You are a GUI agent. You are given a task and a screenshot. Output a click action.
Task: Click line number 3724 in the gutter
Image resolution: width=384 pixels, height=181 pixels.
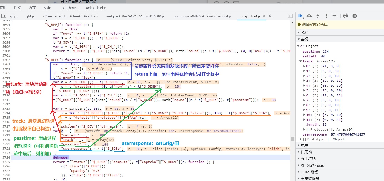tap(6, 157)
